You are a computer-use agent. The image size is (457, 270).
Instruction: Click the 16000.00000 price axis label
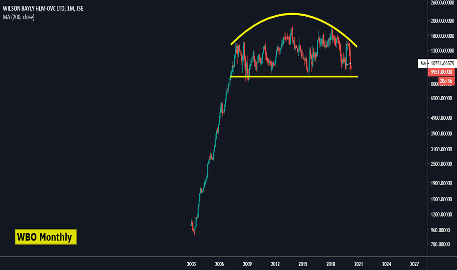tap(442, 36)
